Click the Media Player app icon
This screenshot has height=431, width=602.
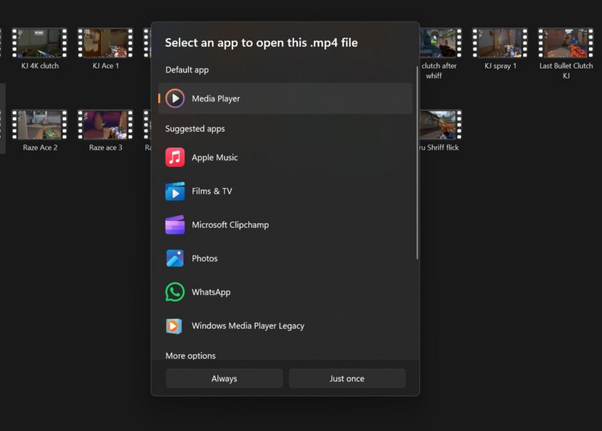coord(175,99)
